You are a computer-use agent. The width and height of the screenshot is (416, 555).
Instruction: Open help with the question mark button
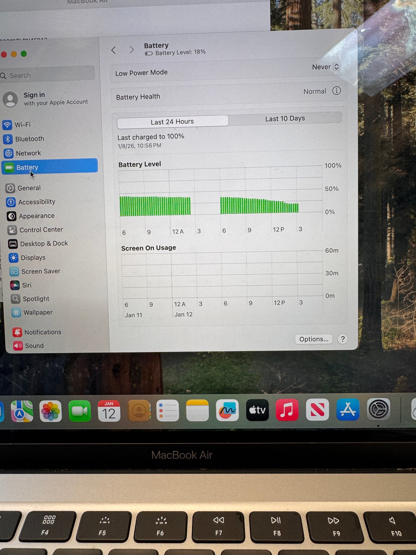343,339
